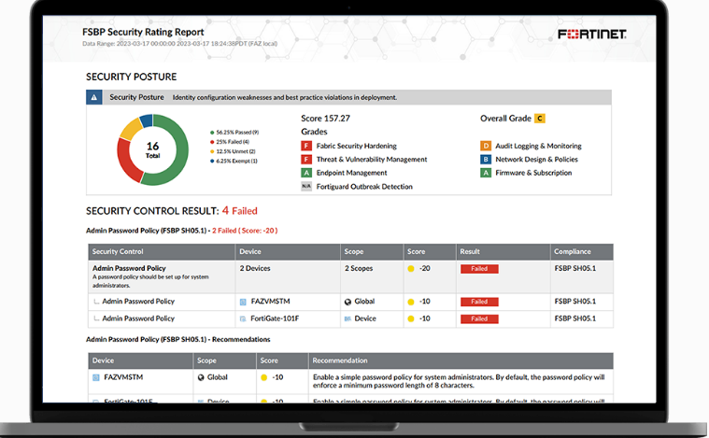Click the Fortinet logo
This screenshot has height=438, width=709.
591,35
